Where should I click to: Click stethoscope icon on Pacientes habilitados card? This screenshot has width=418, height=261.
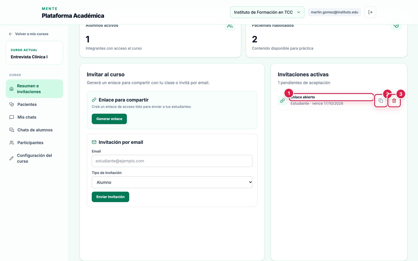click(396, 26)
